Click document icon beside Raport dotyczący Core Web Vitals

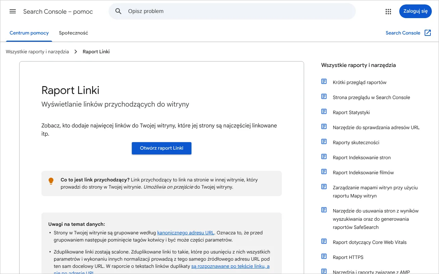coord(324,241)
